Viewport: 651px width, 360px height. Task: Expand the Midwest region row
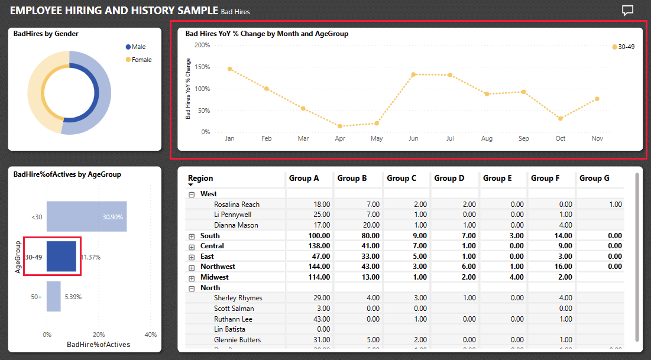pos(191,277)
